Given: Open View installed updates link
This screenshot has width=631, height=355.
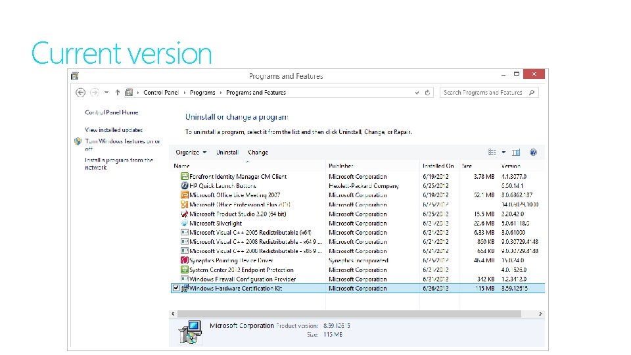Looking at the screenshot, I should click(114, 130).
